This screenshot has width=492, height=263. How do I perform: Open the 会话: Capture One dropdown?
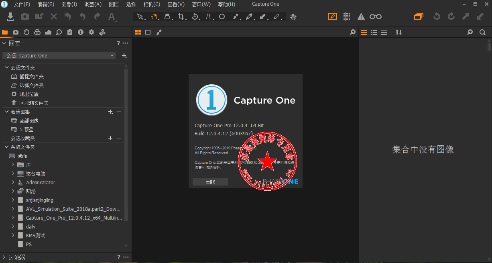click(59, 55)
